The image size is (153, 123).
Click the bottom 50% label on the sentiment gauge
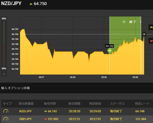[4, 69]
